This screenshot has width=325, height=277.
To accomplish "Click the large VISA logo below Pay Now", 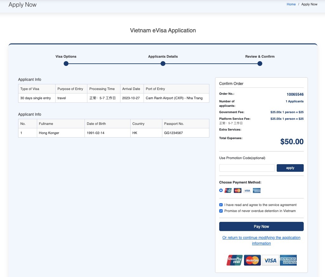I will click(x=270, y=260).
